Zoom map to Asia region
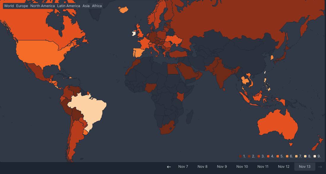 coord(86,6)
